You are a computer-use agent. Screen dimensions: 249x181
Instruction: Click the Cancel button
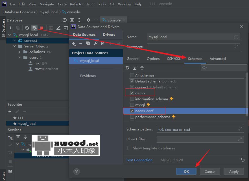(x=210, y=171)
